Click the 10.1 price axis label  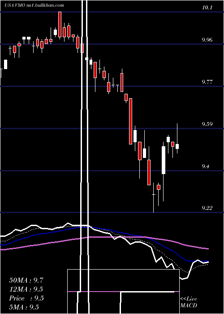point(207,8)
